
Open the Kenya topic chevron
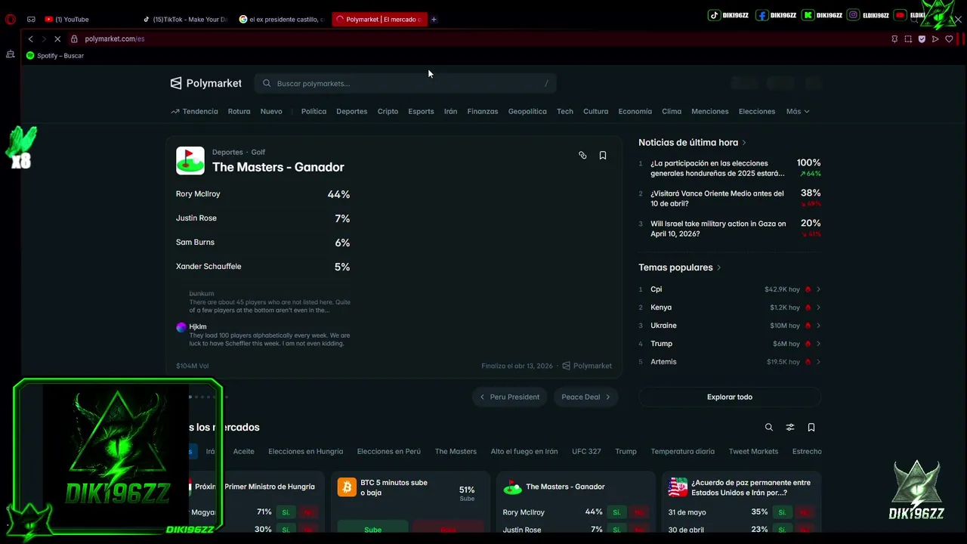click(818, 308)
